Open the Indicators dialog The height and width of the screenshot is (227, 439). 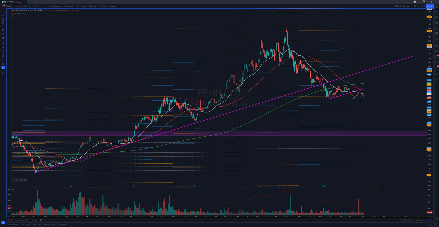pos(68,6)
